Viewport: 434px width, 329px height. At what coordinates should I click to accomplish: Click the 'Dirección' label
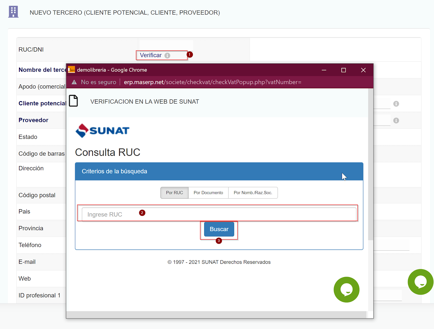pyautogui.click(x=31, y=168)
